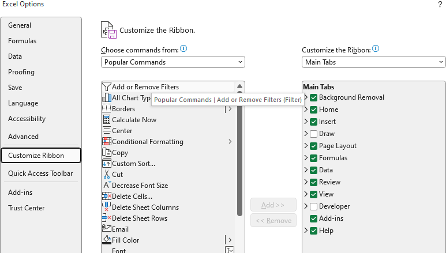The height and width of the screenshot is (253, 446).
Task: Switch to the Trust Center category
Action: pyautogui.click(x=26, y=208)
